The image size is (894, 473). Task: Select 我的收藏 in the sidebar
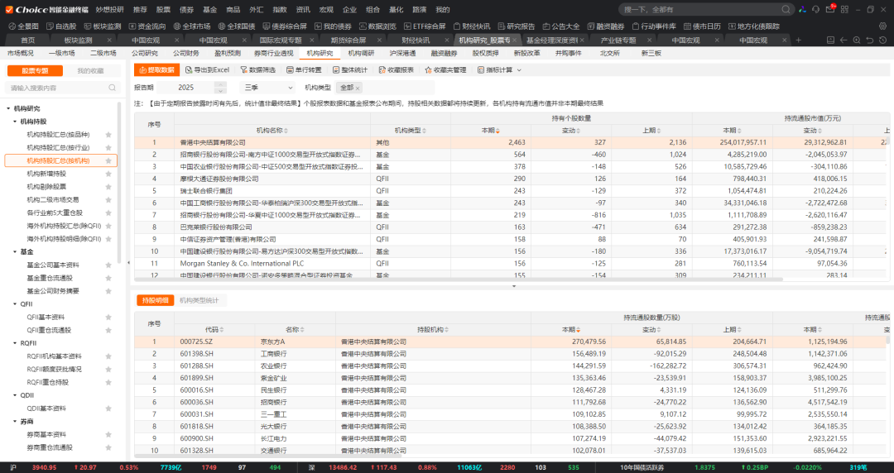[x=91, y=71]
